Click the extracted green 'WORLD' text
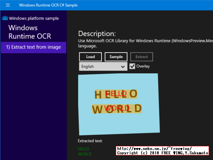This screenshot has height=160, width=213. [x=85, y=154]
